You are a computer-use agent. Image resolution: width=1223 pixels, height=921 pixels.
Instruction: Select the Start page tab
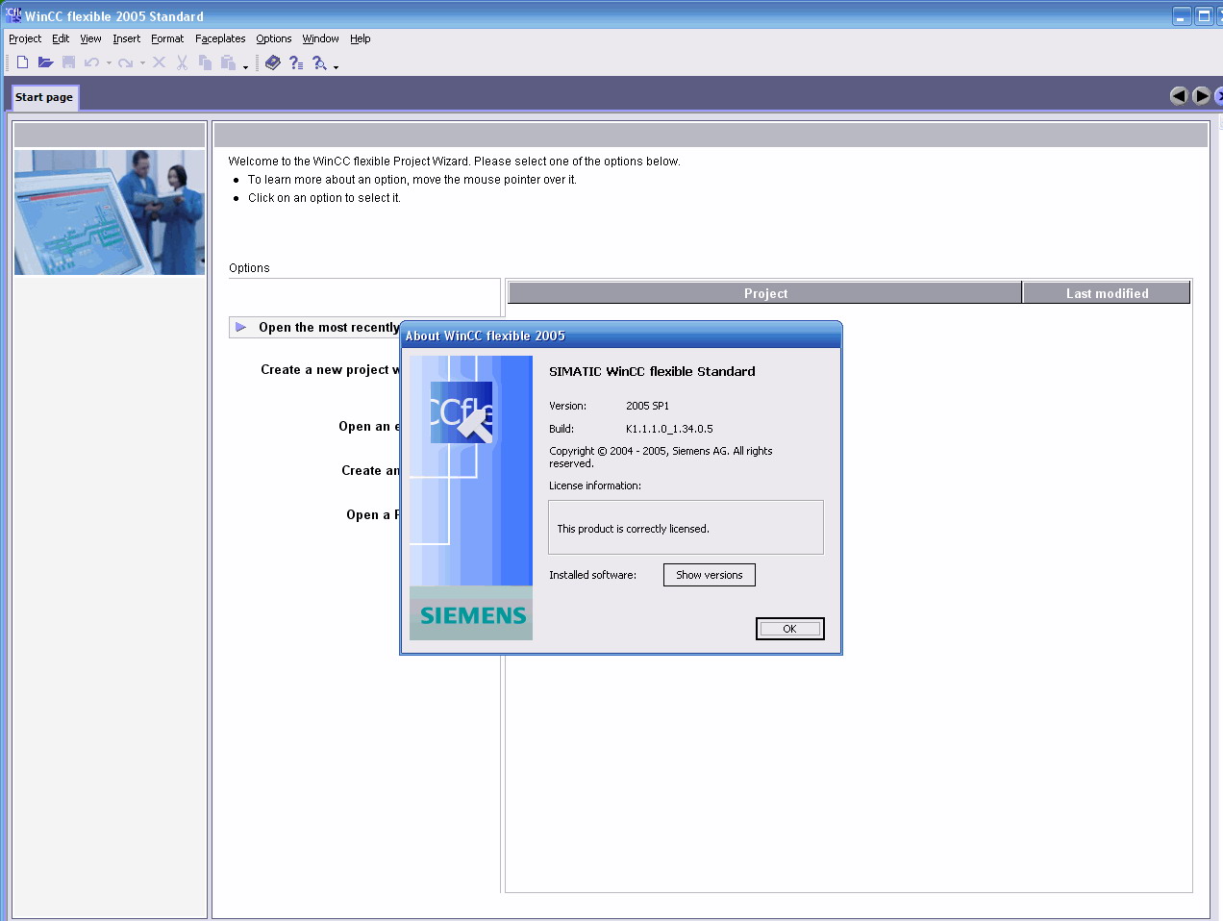tap(44, 97)
